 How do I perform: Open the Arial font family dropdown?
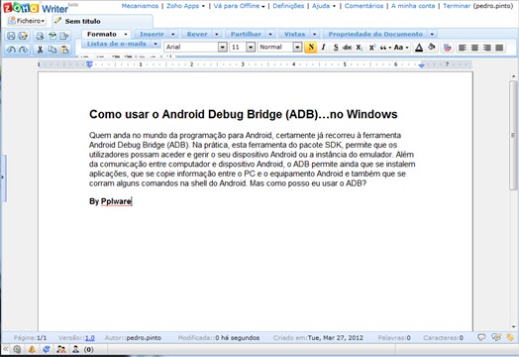click(x=223, y=47)
